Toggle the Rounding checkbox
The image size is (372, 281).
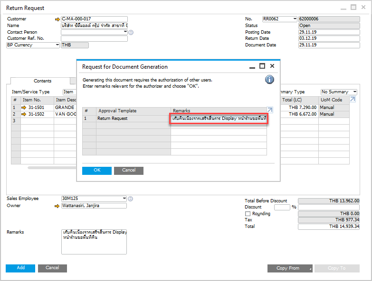pos(248,214)
